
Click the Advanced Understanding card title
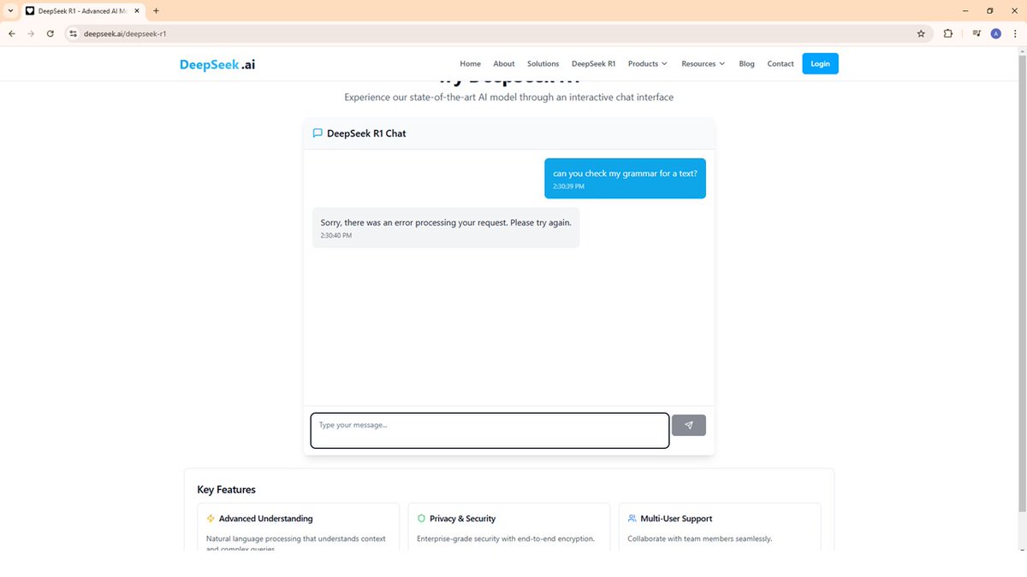pos(265,519)
